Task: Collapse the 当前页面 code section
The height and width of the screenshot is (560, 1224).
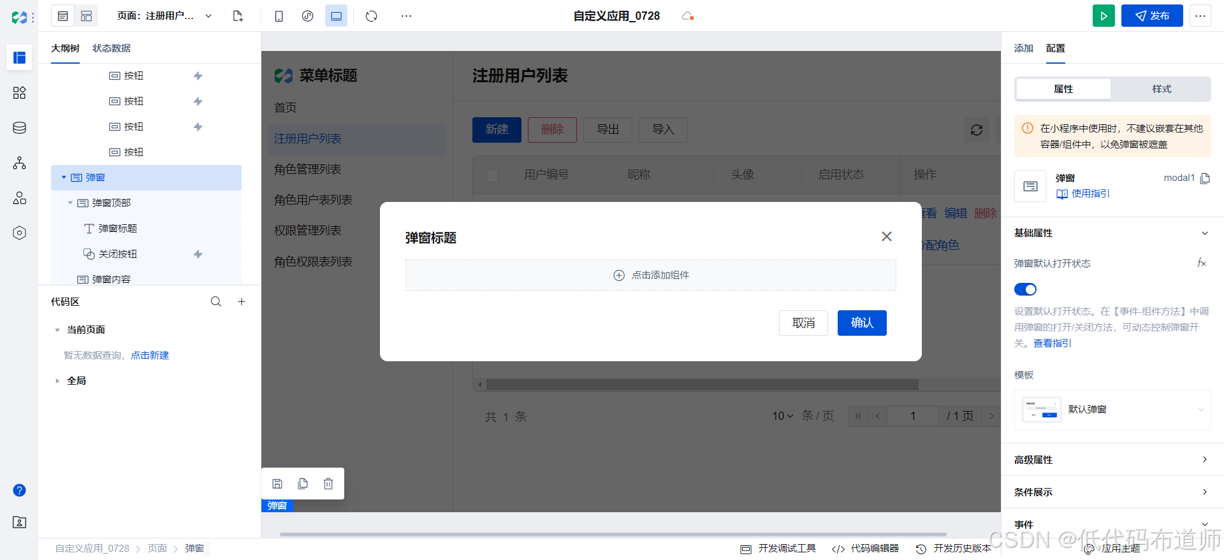Action: click(x=57, y=330)
